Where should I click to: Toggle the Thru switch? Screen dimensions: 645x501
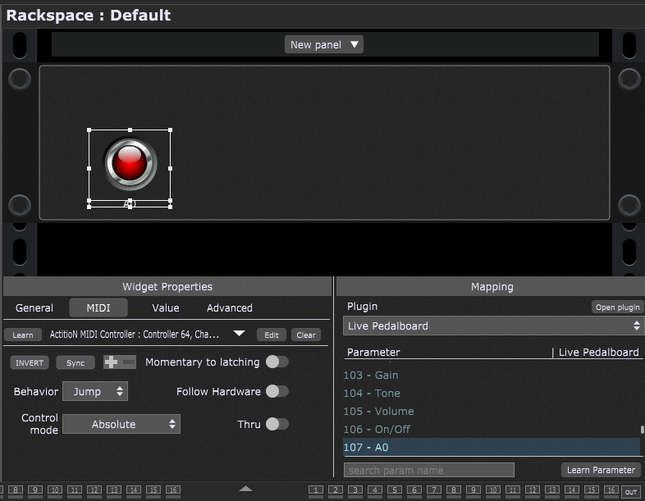pos(277,424)
